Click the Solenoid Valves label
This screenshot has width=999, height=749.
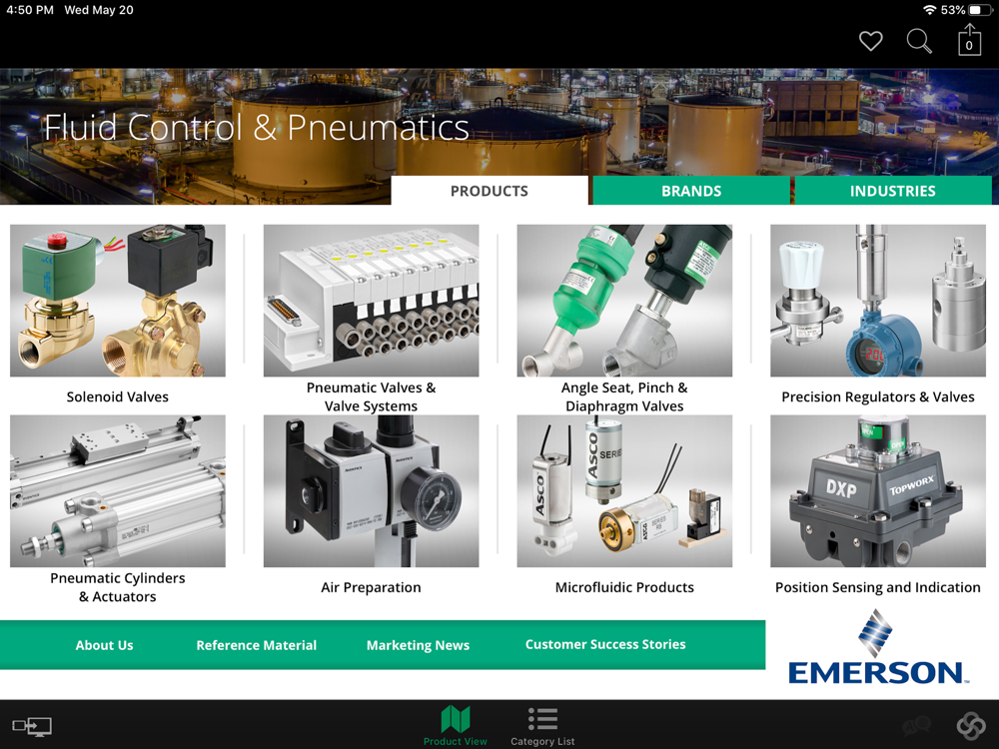(x=118, y=396)
